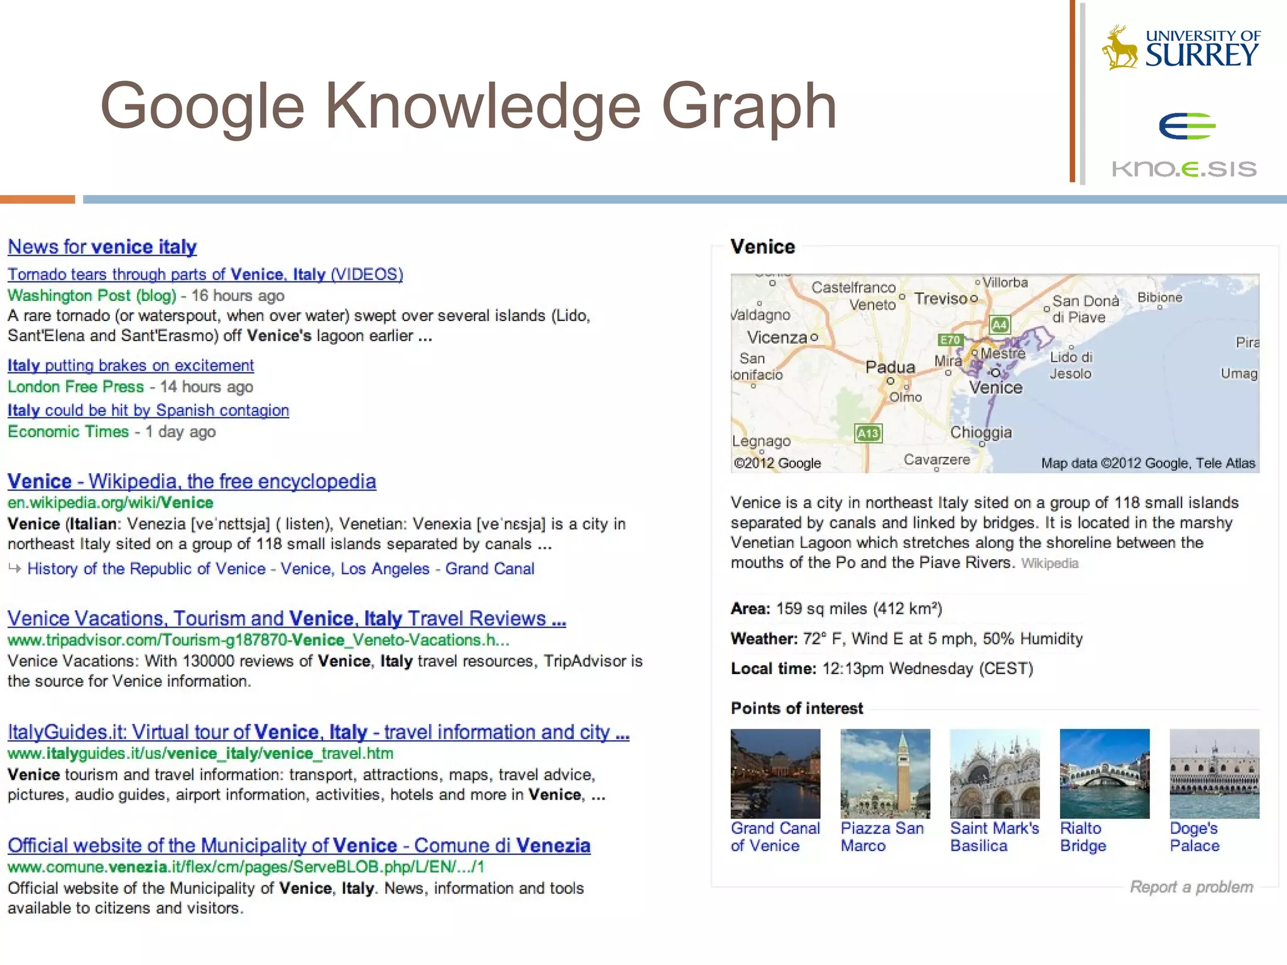The width and height of the screenshot is (1287, 965).
Task: Click the 'Piazza San Marco' caption link
Action: click(882, 837)
